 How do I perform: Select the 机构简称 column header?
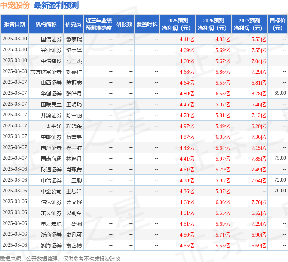46,24
